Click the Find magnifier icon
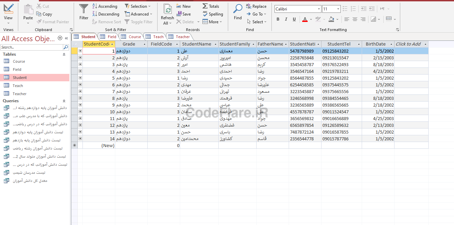This screenshot has height=225, width=454. point(238,9)
